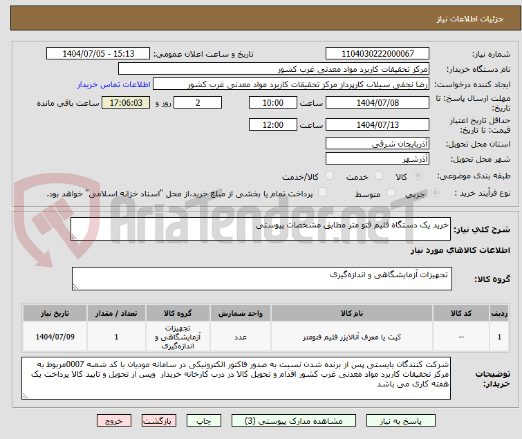Click the resize handle of توضیحات خریدار box

(x=25, y=395)
